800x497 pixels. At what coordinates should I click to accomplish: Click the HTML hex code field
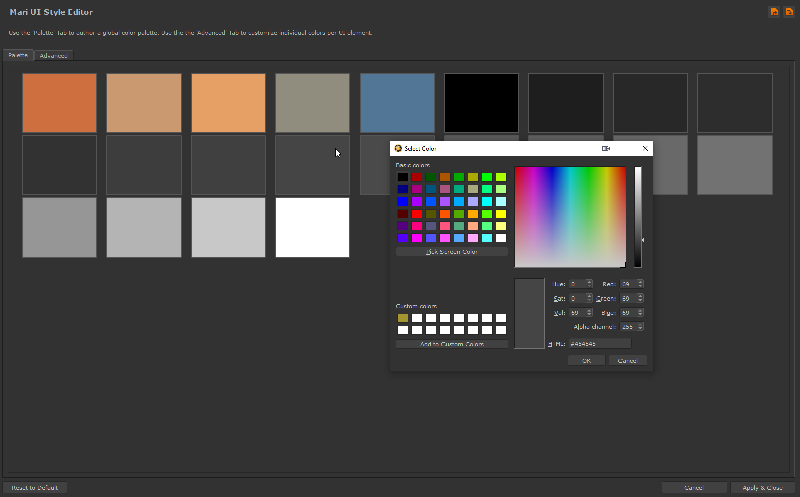click(599, 344)
